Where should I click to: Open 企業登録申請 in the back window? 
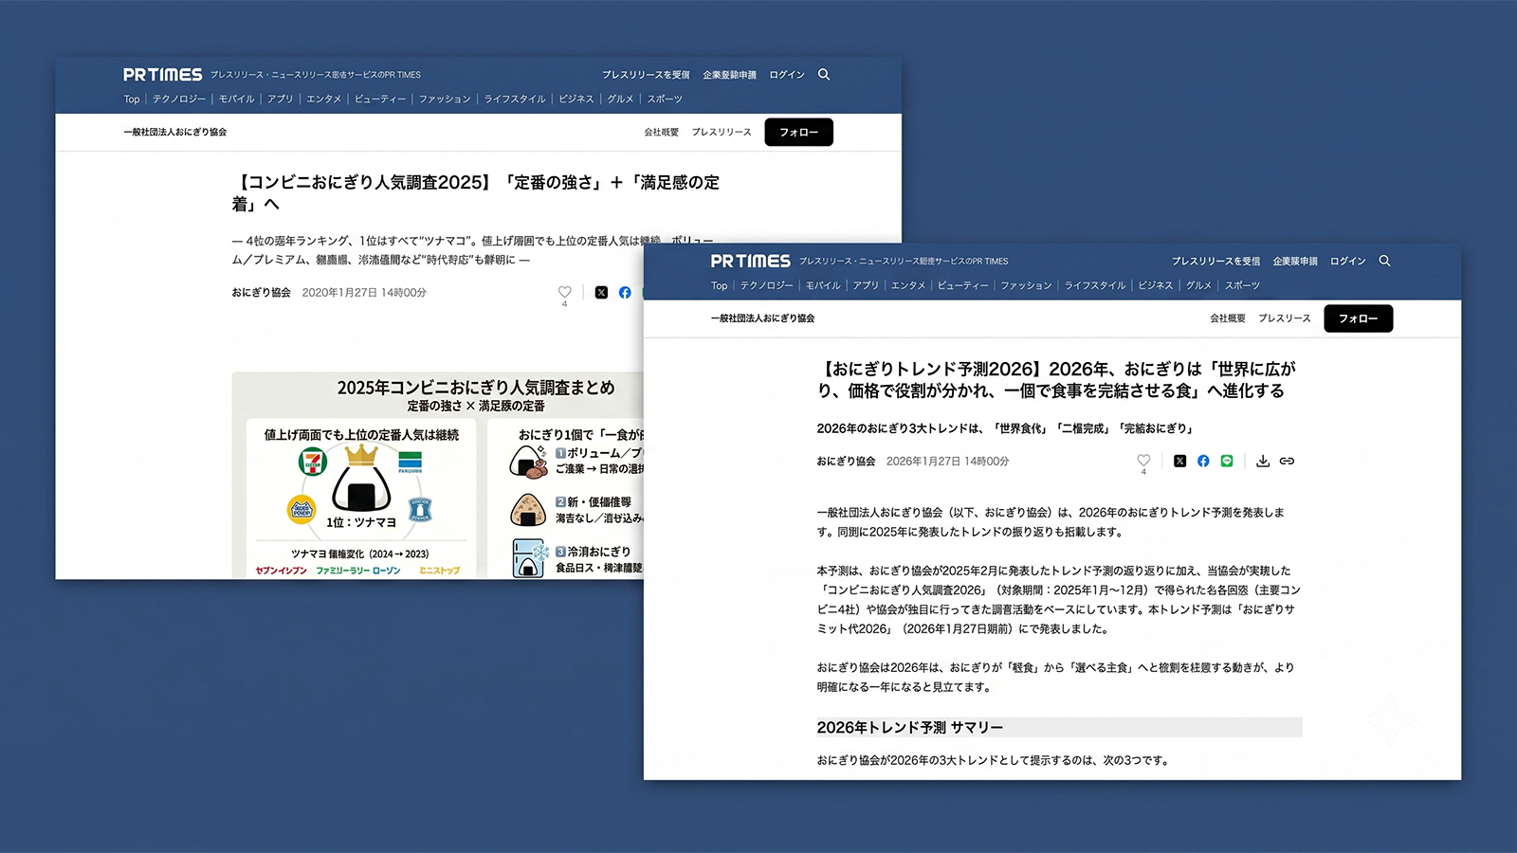(729, 75)
